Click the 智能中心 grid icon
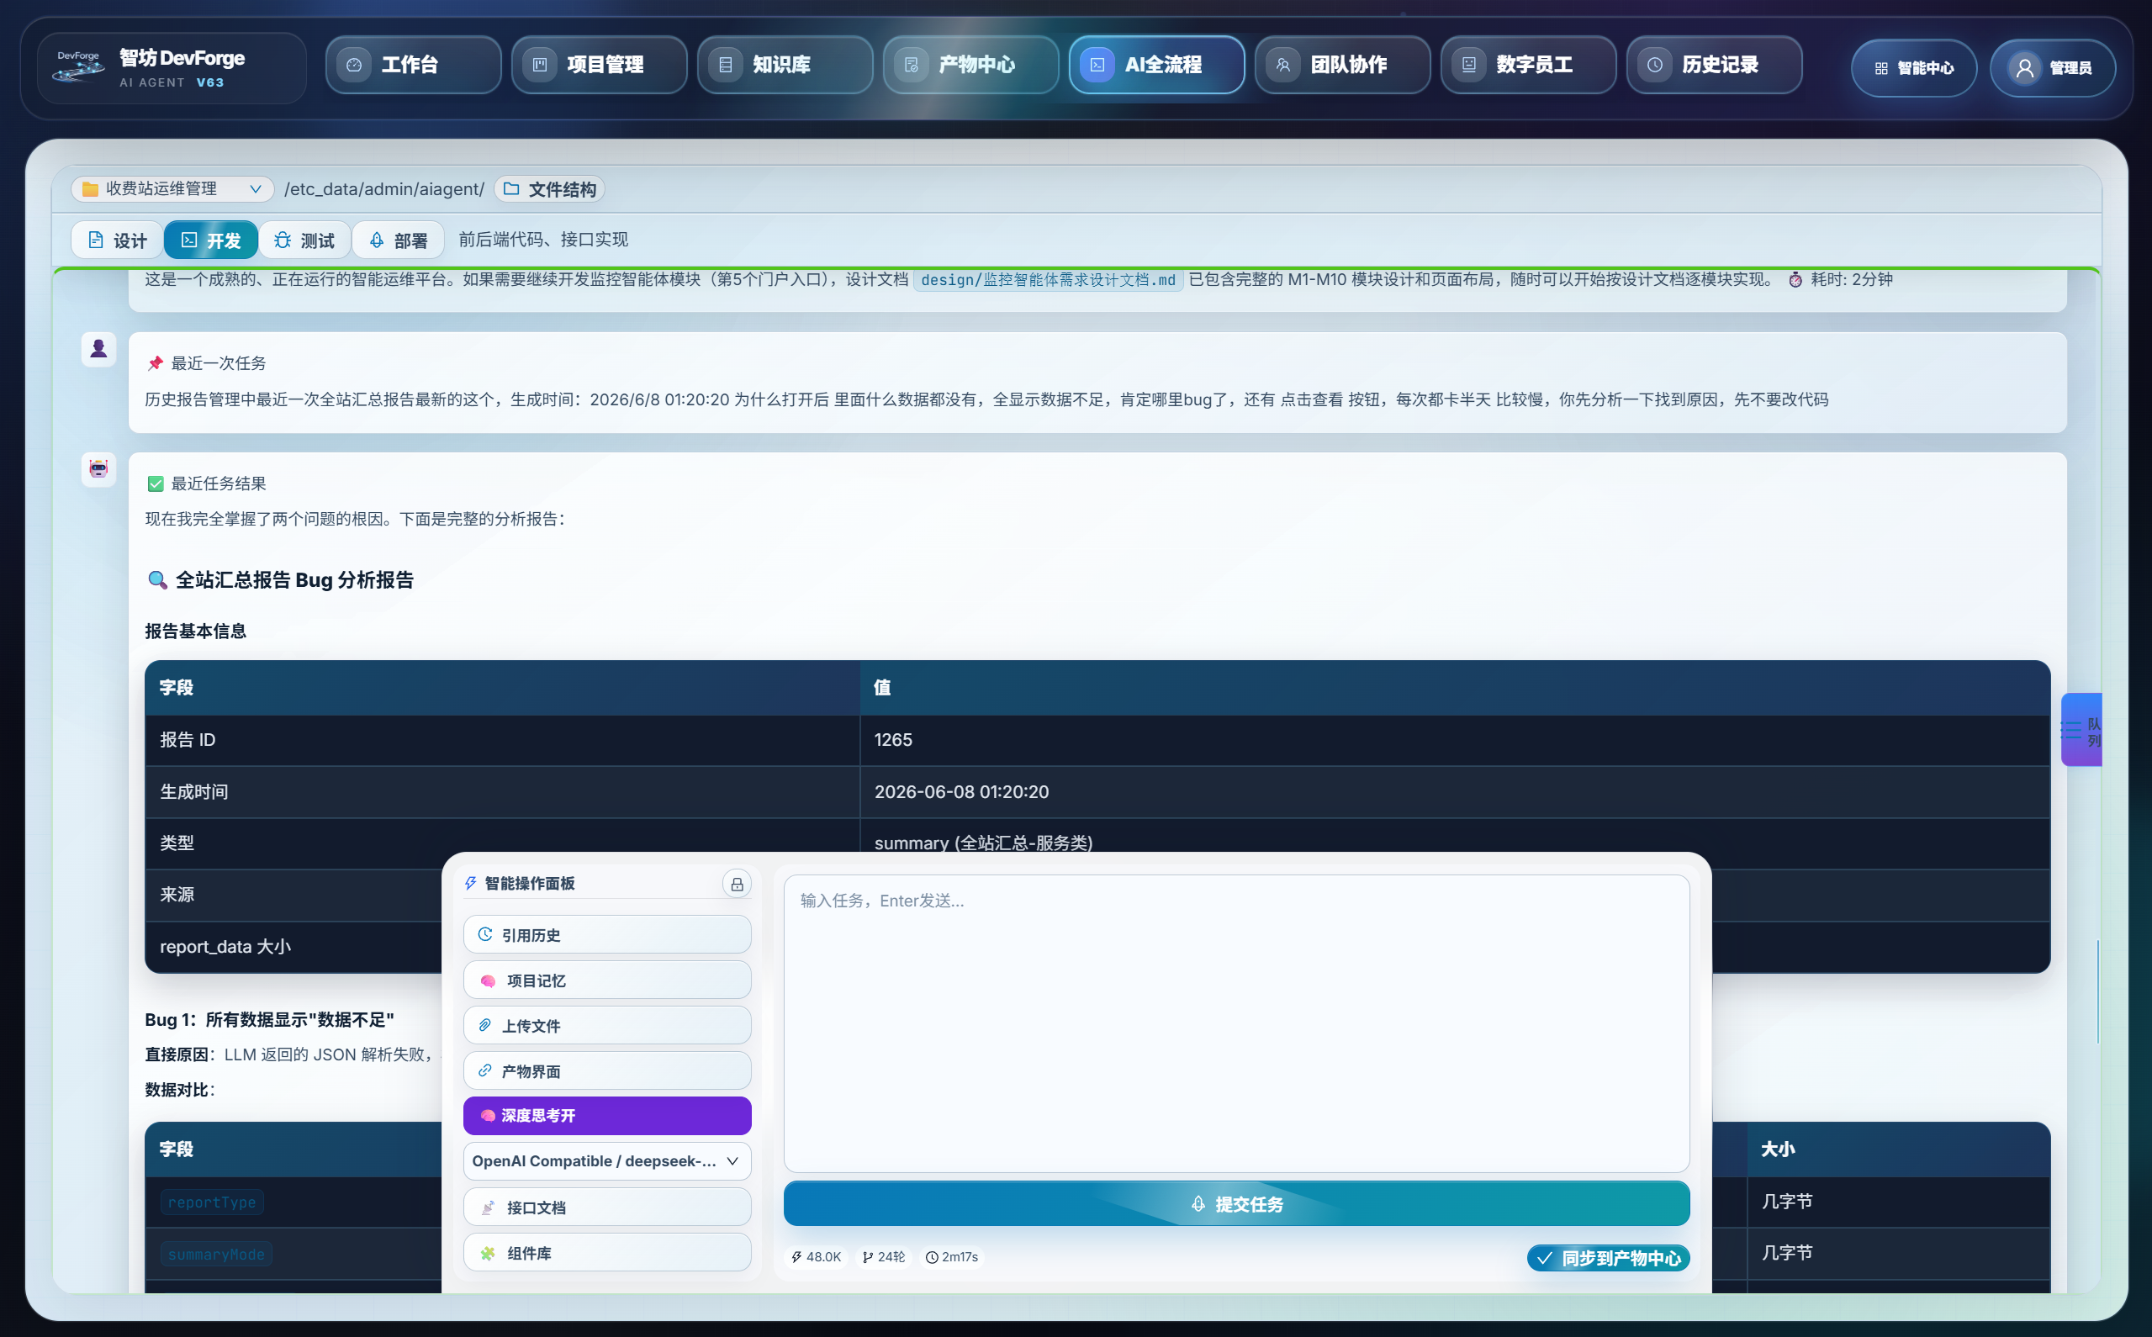 1881,68
